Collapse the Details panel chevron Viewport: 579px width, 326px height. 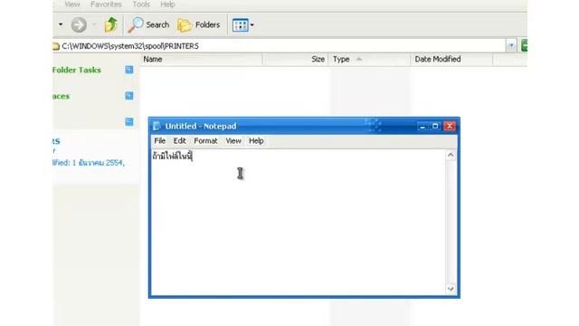tap(128, 121)
